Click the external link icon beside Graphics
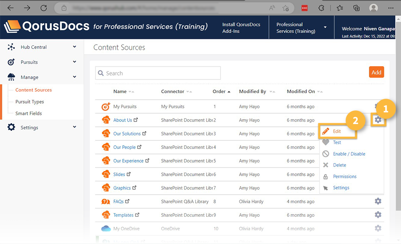The width and height of the screenshot is (401, 244). (x=134, y=188)
